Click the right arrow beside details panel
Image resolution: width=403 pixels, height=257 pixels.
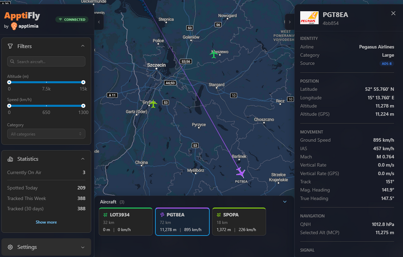tap(290, 22)
